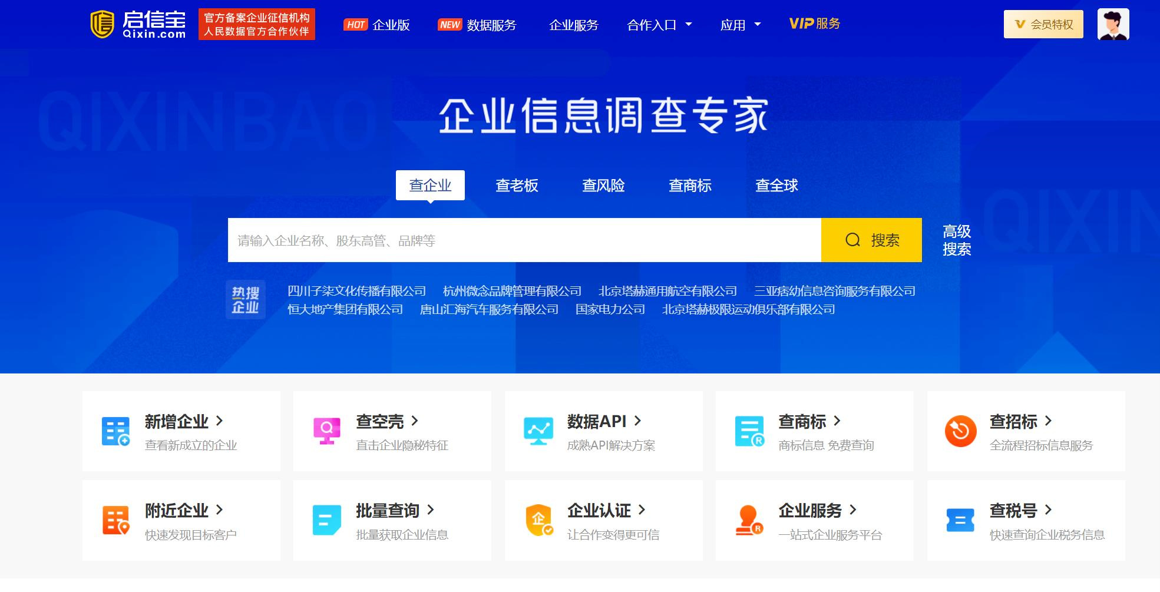Open the 批量查询 chevron link
This screenshot has height=592, width=1160.
pyautogui.click(x=431, y=510)
